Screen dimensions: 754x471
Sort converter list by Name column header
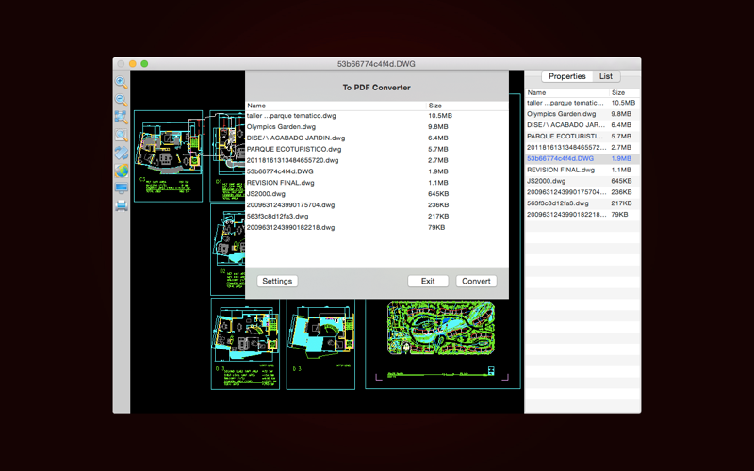(336, 106)
